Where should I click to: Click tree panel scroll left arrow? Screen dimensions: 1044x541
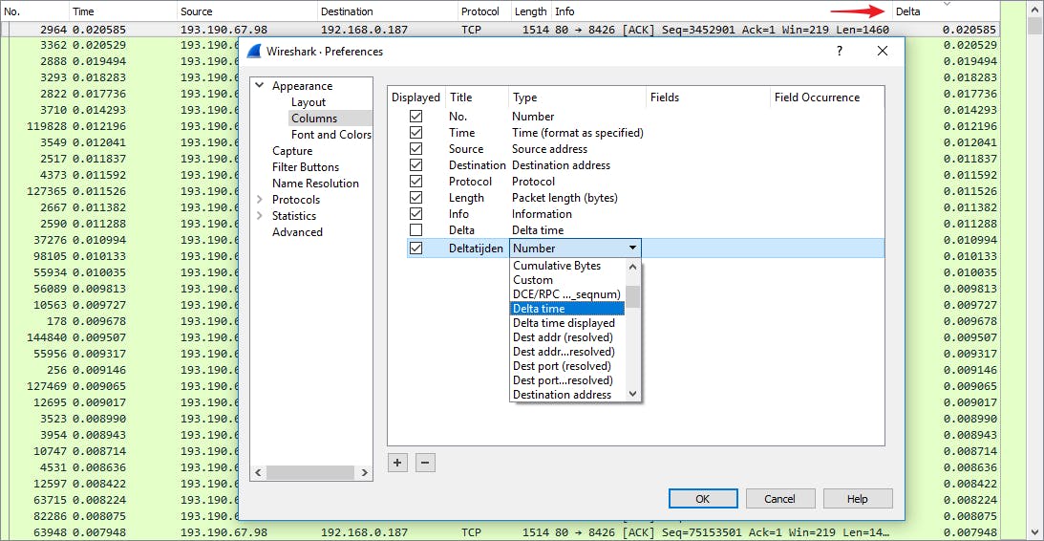point(258,472)
